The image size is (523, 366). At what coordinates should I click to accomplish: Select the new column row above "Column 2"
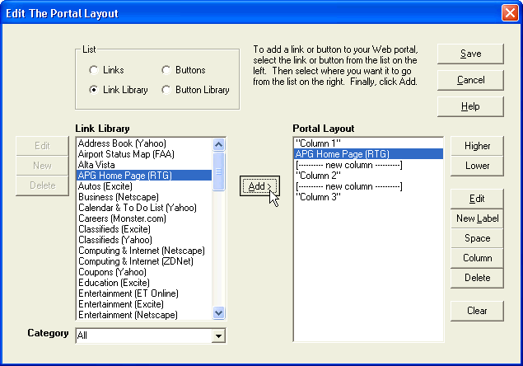point(368,165)
